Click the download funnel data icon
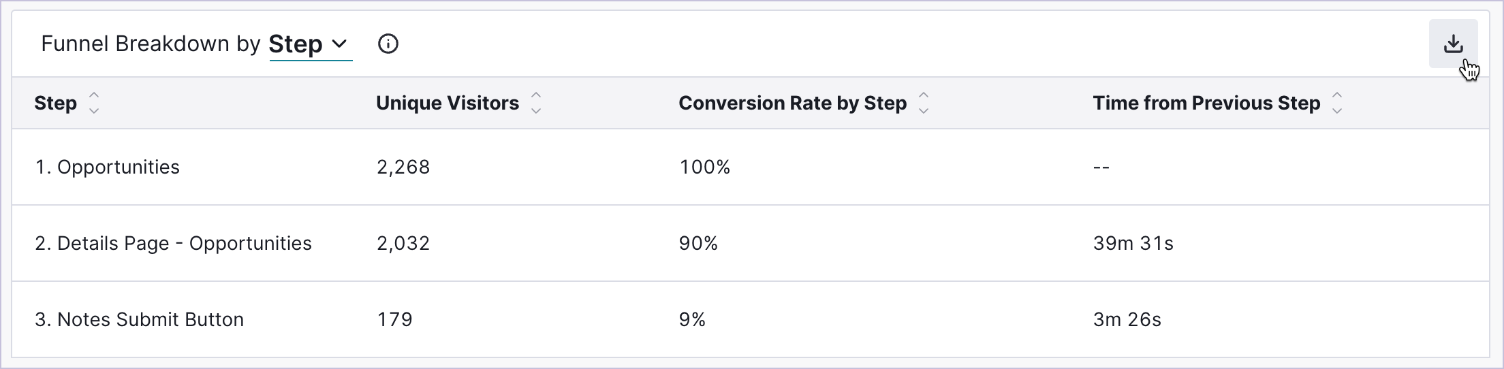 coord(1453,44)
